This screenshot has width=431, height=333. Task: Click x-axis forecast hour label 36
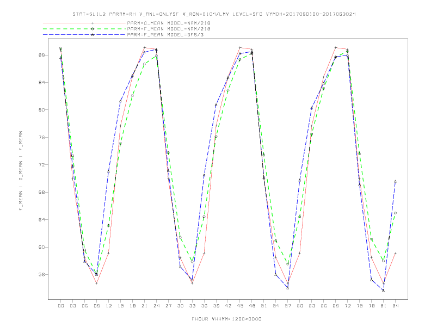click(x=204, y=306)
